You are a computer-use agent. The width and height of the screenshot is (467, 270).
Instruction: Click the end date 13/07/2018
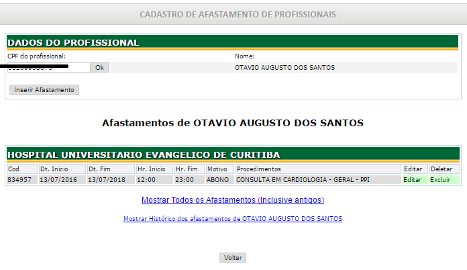pos(107,180)
